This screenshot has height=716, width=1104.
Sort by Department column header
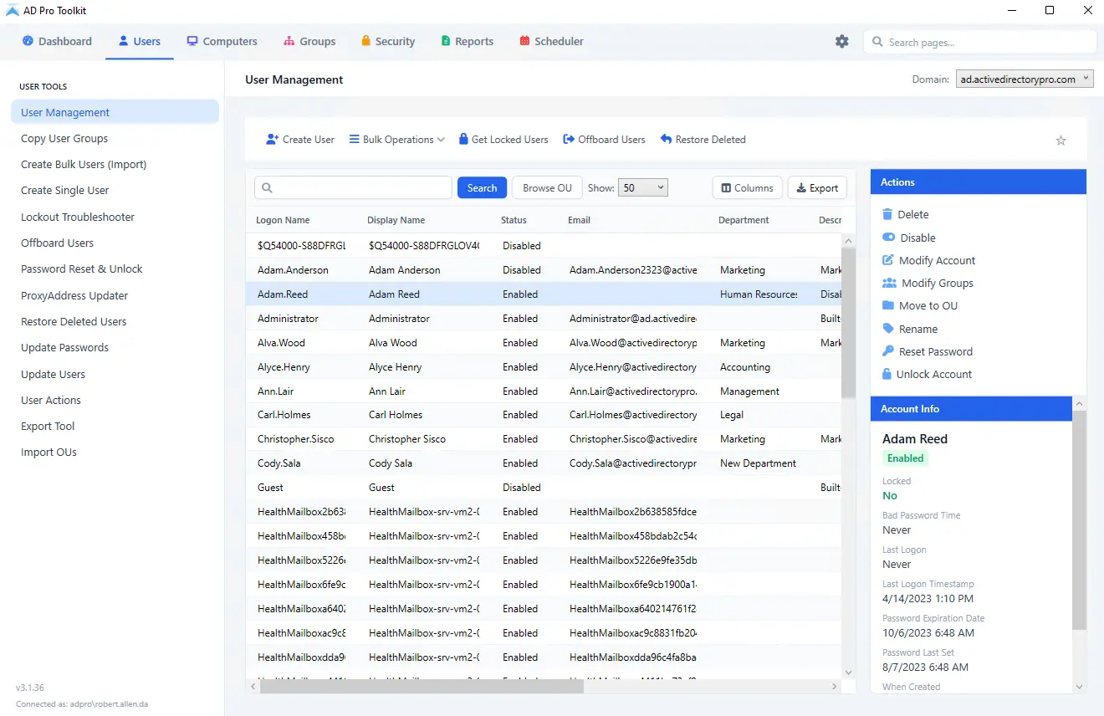coord(744,220)
